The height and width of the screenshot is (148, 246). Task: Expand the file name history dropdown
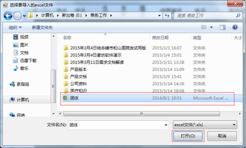click(x=166, y=125)
